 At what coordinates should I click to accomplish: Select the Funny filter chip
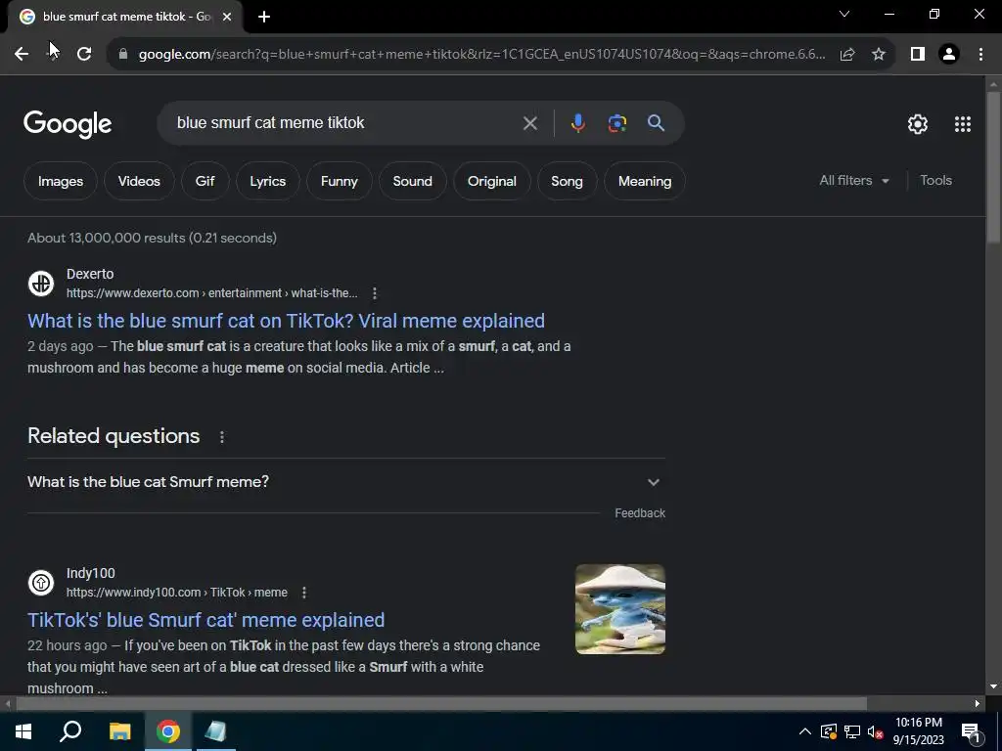click(340, 181)
